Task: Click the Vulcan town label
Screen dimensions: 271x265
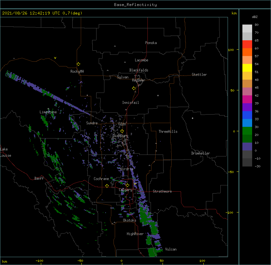Action: tap(171, 249)
